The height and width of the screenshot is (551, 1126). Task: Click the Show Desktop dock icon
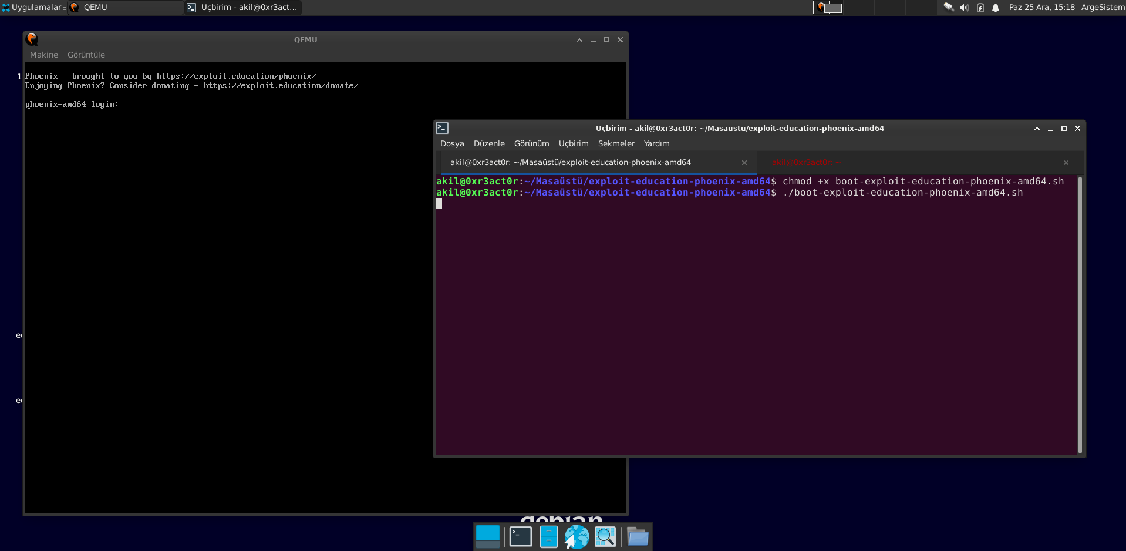pyautogui.click(x=487, y=536)
